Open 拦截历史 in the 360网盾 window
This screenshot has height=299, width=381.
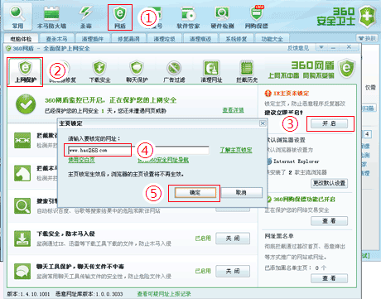[247, 72]
